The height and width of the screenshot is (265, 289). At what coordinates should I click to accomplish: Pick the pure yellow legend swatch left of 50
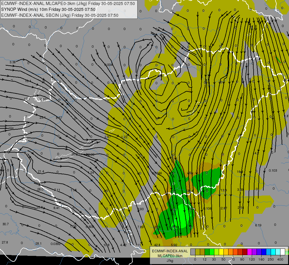[221, 252]
